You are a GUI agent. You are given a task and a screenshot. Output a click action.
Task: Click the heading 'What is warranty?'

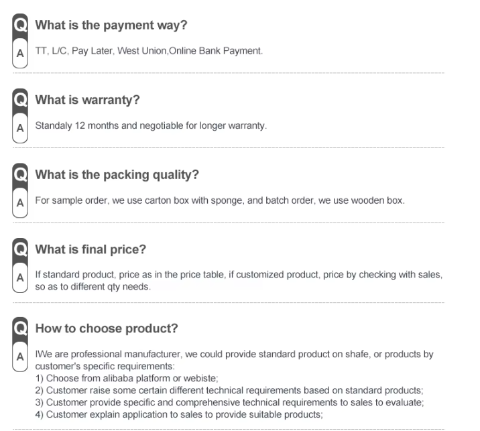[x=87, y=101]
